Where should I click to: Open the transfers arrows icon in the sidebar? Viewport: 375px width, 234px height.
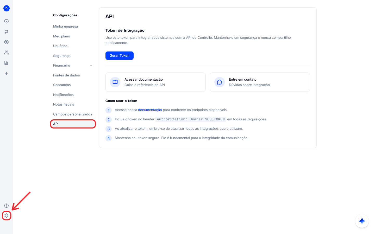click(7, 32)
